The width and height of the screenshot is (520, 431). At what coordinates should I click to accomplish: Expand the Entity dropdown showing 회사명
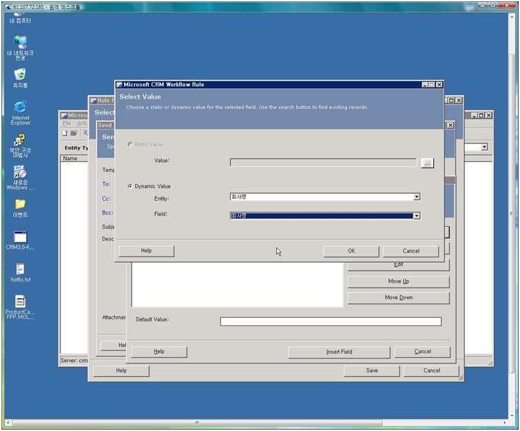tap(417, 197)
